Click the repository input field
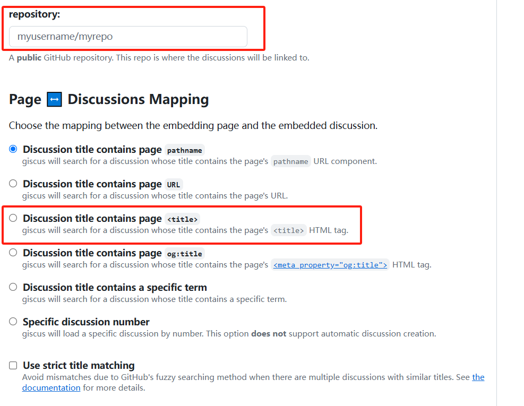The height and width of the screenshot is (406, 524). (x=128, y=37)
